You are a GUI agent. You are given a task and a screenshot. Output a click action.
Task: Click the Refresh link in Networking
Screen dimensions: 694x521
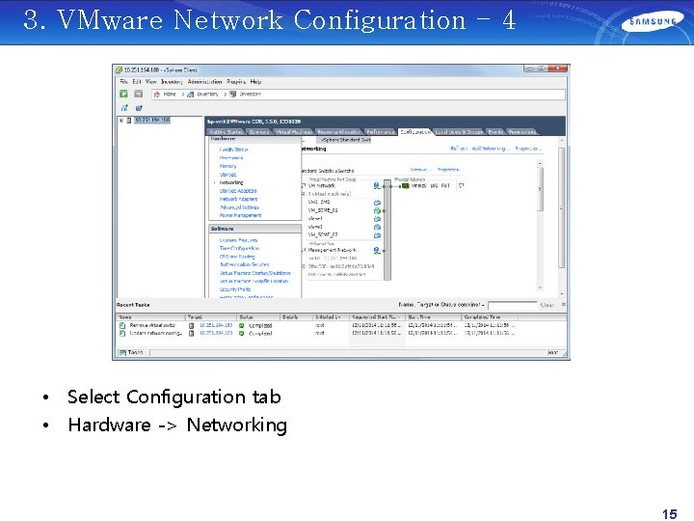[x=459, y=149]
